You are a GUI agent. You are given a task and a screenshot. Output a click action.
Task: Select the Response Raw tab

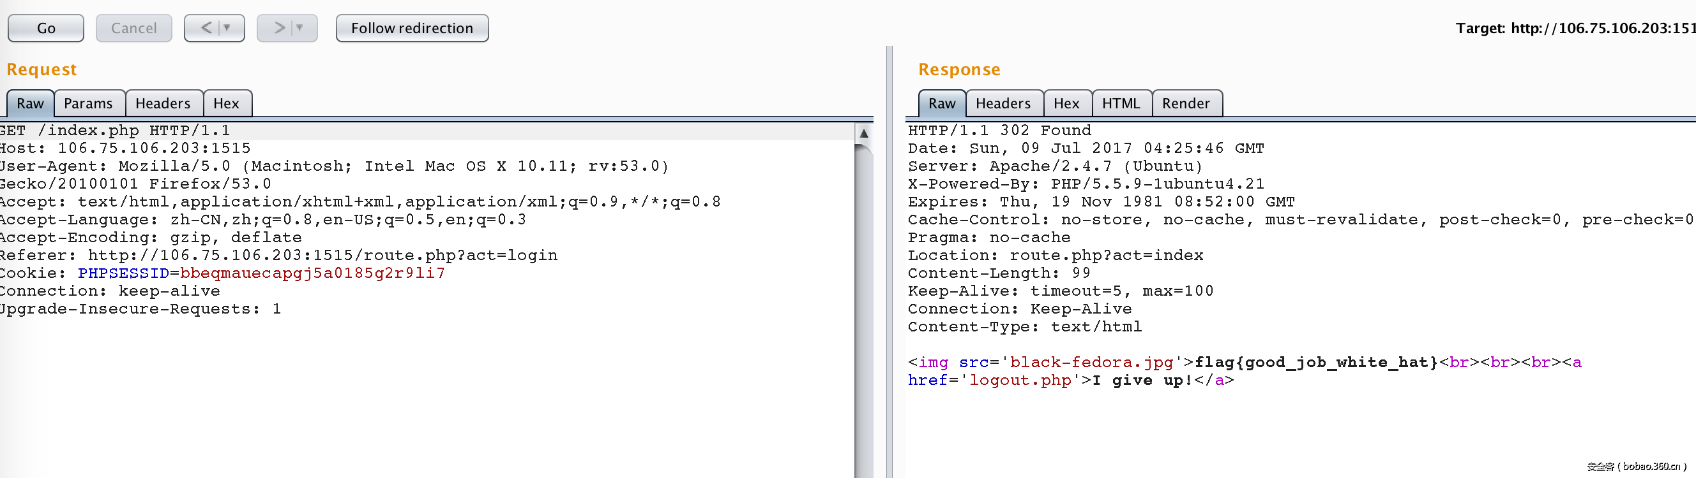pos(941,103)
